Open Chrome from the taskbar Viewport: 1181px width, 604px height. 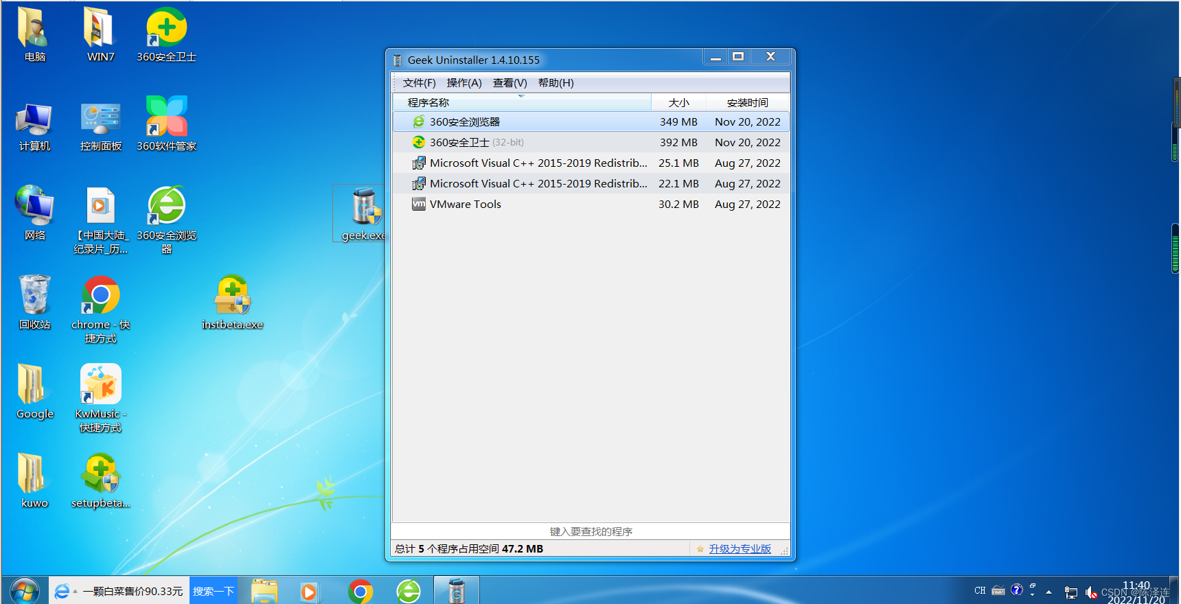pyautogui.click(x=360, y=591)
